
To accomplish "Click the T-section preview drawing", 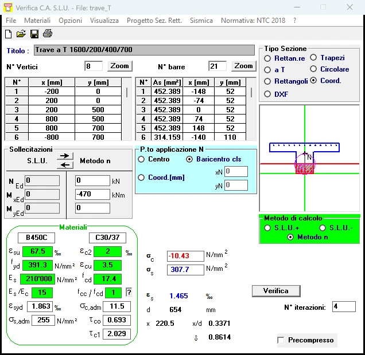I will [x=309, y=158].
